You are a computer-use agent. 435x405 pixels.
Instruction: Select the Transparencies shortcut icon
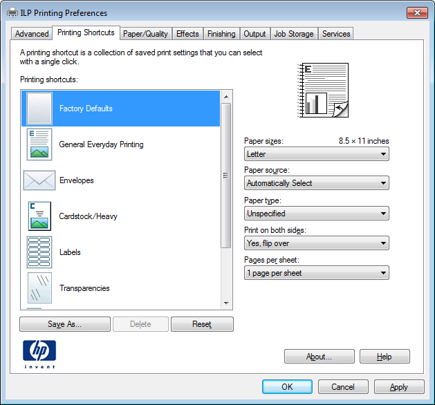point(39,288)
